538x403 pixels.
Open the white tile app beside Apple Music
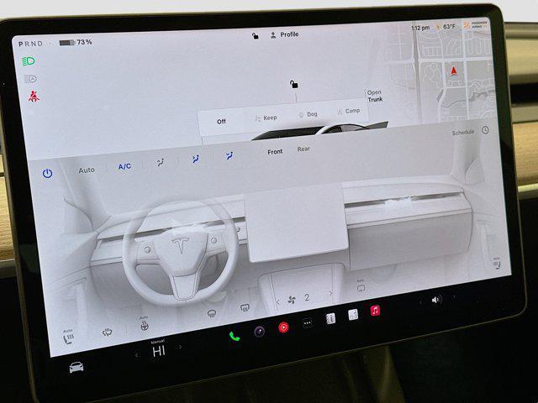[x=353, y=314]
